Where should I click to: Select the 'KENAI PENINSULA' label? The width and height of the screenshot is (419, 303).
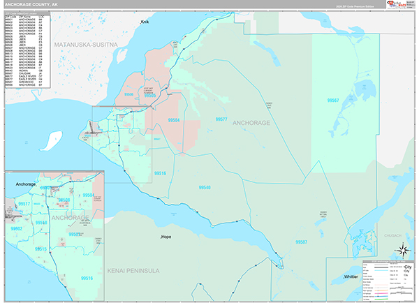[x=133, y=271]
